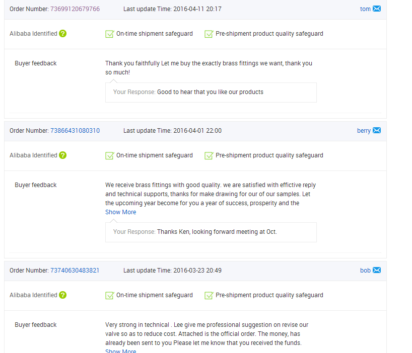Expand berry's feedback with Show More
Image resolution: width=412 pixels, height=353 pixels.
tap(120, 212)
